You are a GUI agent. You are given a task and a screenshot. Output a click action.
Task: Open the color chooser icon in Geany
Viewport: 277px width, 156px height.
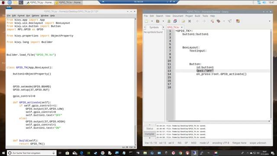click(x=238, y=21)
